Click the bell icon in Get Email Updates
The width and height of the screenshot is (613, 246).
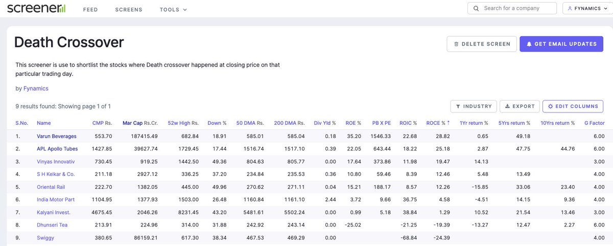click(x=529, y=44)
